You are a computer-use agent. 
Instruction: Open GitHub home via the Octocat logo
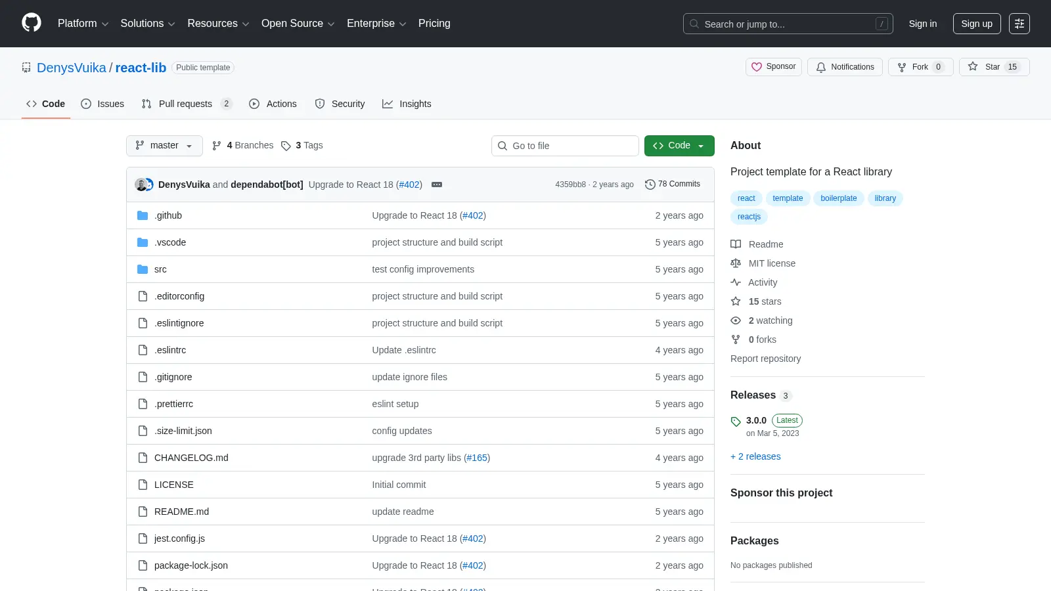coord(32,23)
